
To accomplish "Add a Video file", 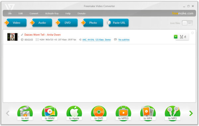I will 16,23.
